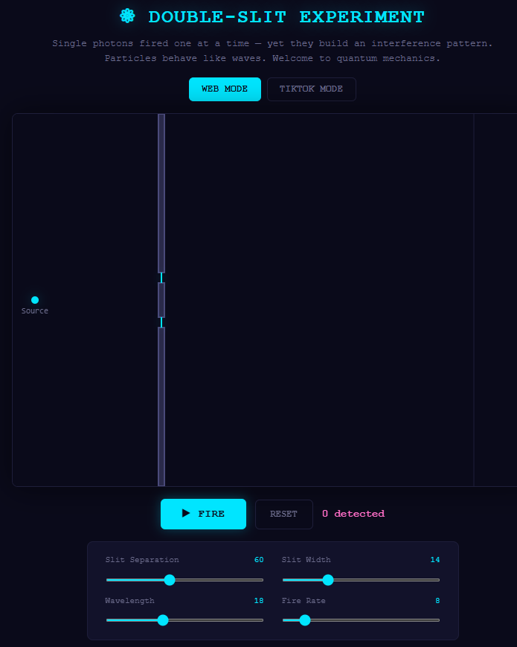
Task: Click the Wavelength value 18
Action: click(x=259, y=601)
